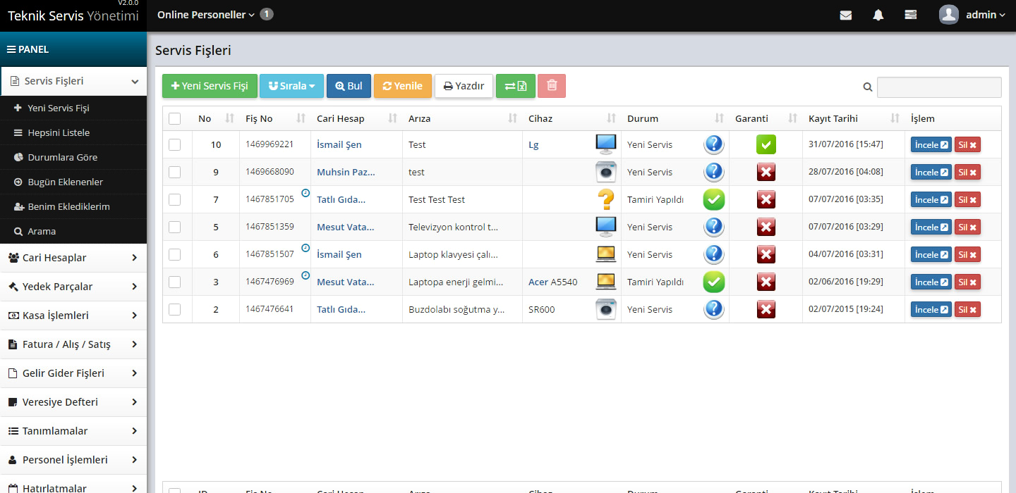Open the admin account dropdown
This screenshot has height=493, width=1016.
coord(986,15)
